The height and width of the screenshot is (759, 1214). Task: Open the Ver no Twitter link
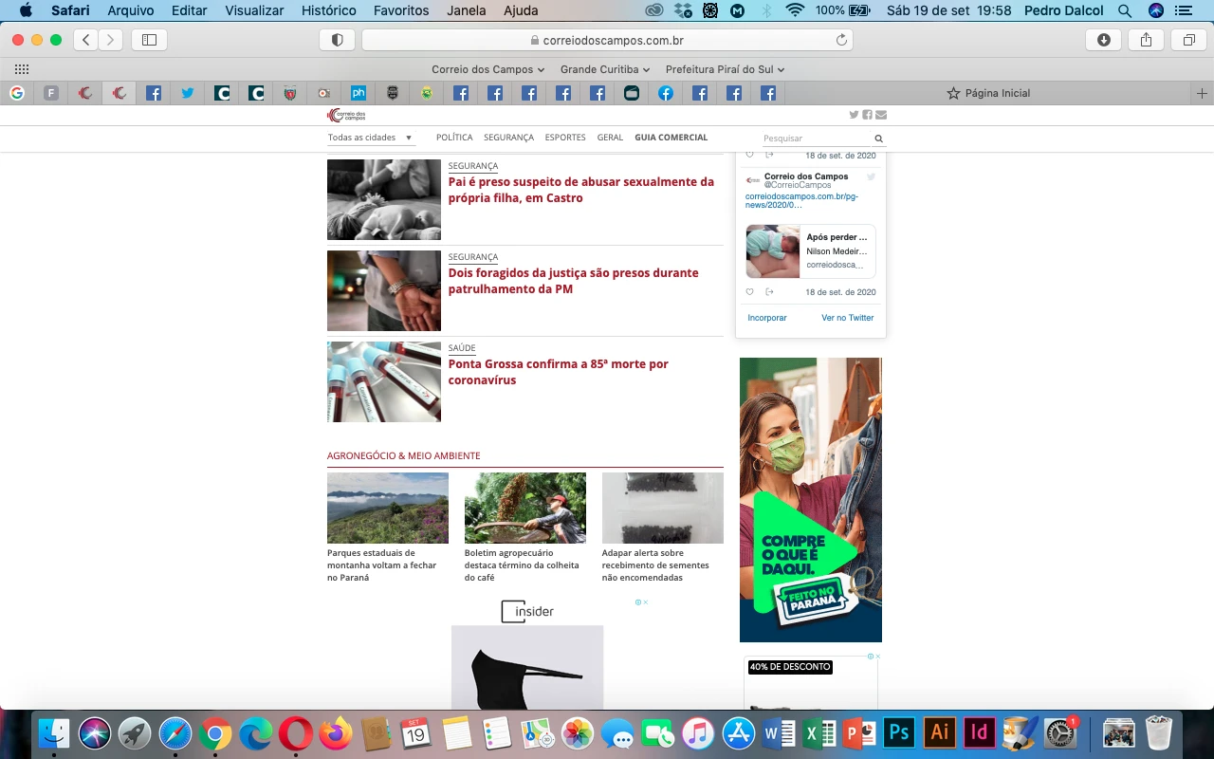[847, 318]
